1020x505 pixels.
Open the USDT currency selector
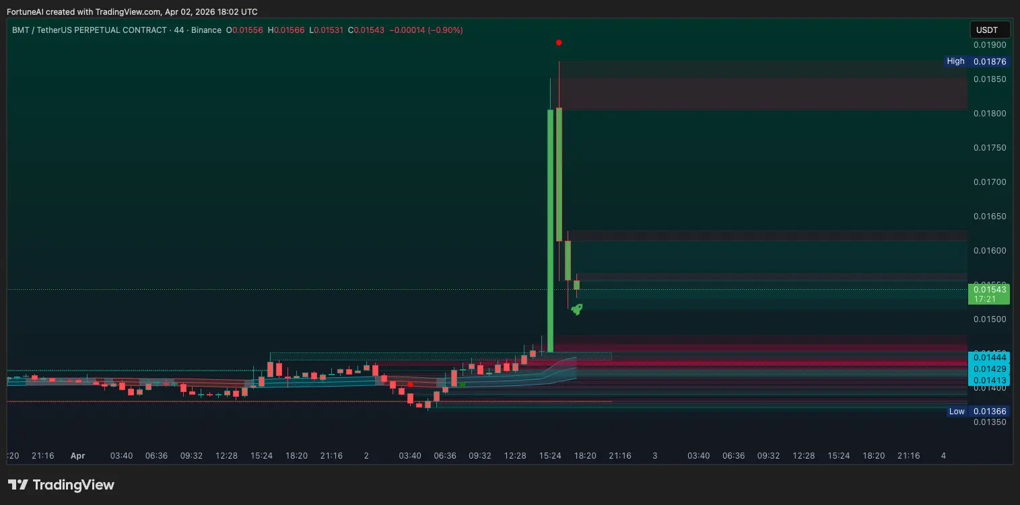tap(990, 30)
